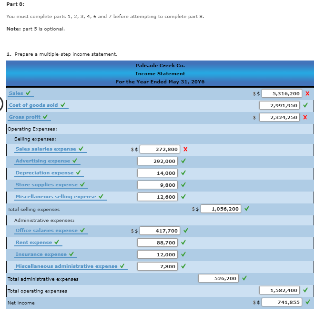Click the miscellaneous administrative field 7,800
335x324 pixels.
tap(157, 267)
